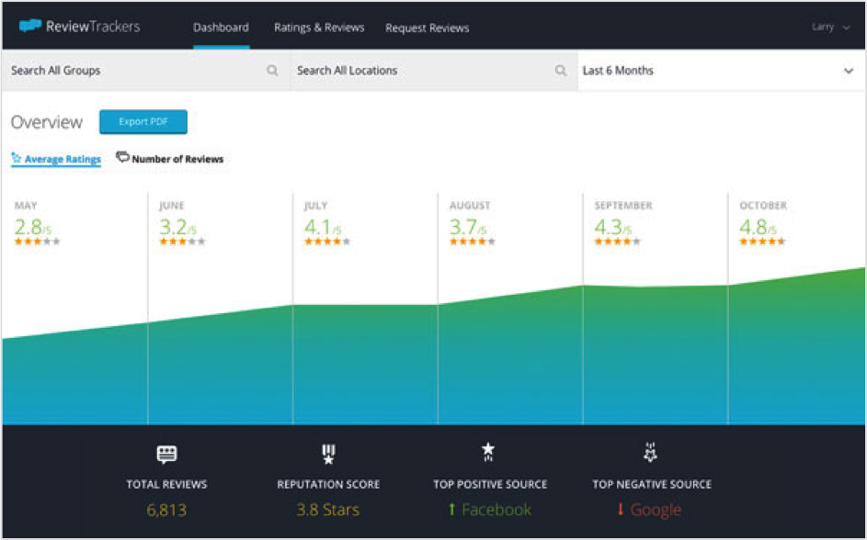Open the Request Reviews tab

(x=427, y=28)
